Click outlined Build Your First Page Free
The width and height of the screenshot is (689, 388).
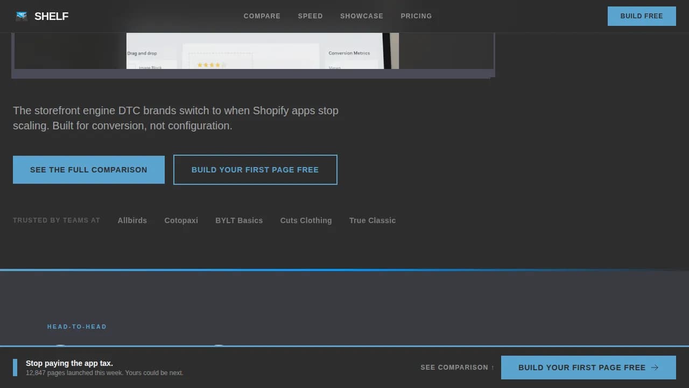(x=255, y=170)
